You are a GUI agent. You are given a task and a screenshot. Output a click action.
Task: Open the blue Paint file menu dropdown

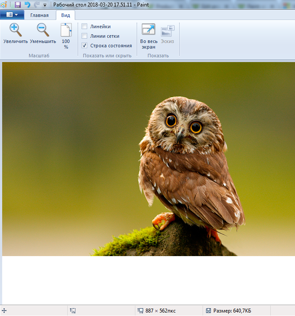pyautogui.click(x=12, y=15)
